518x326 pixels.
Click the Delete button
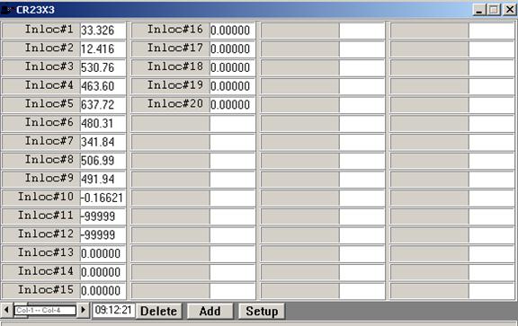coord(158,311)
